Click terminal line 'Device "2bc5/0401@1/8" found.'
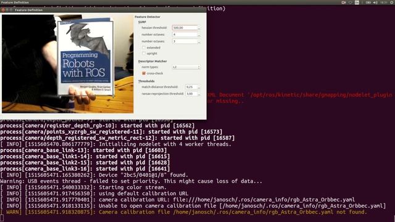 94,175
